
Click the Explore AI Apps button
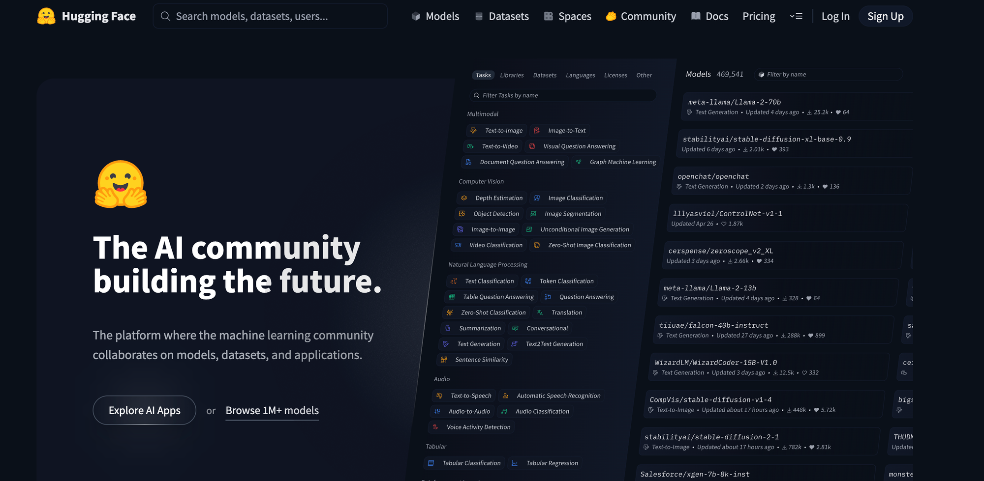(x=145, y=410)
